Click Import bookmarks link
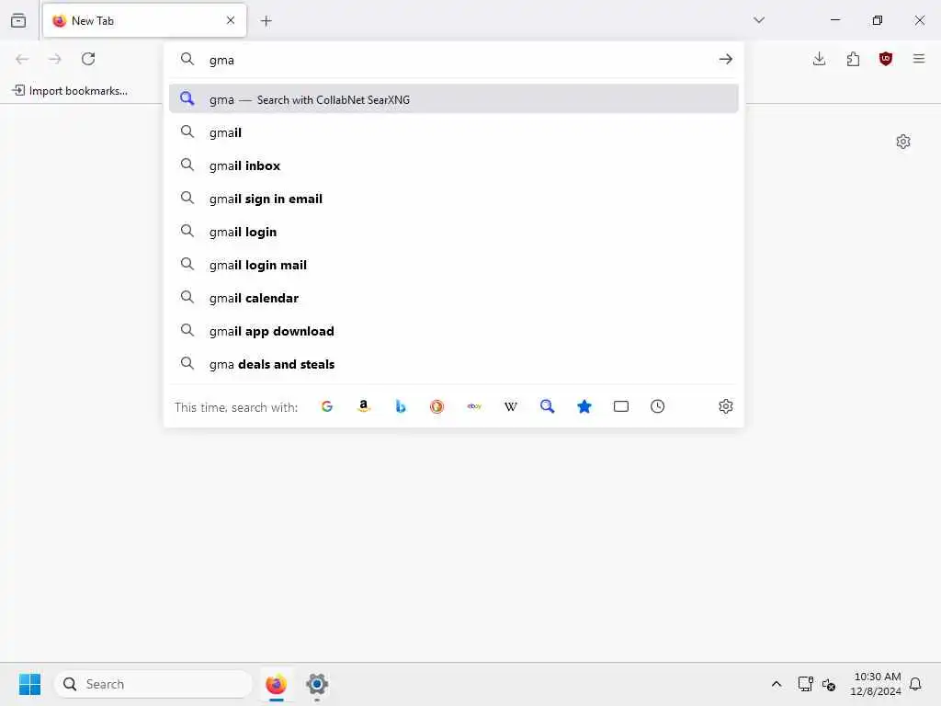Viewport: 941px width, 706px height. click(x=70, y=91)
